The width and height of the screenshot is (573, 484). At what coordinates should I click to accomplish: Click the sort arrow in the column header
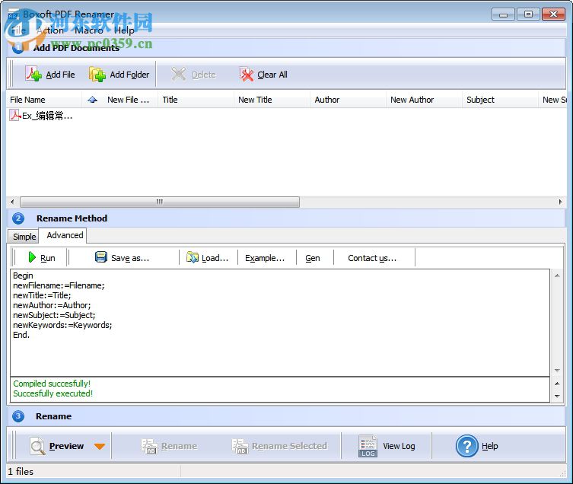(92, 100)
